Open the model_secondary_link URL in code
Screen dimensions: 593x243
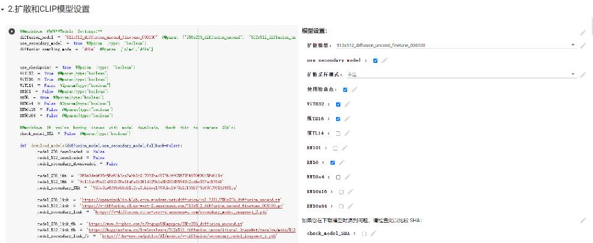tap(181, 212)
